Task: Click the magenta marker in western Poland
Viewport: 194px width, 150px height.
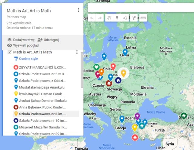Action: click(98, 74)
